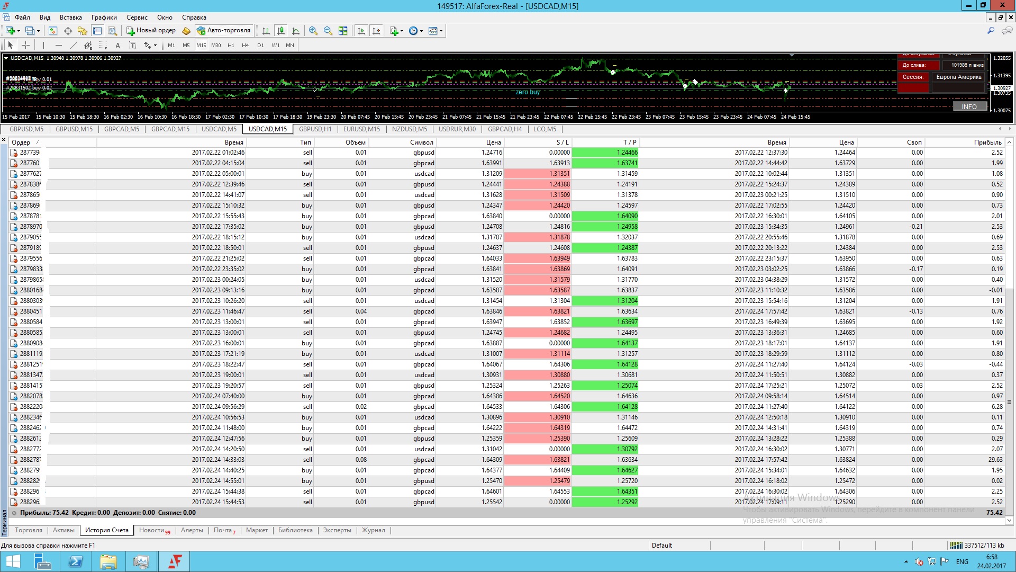Tile chart windows with the grid icon
Screen dimensions: 1016x572
pos(343,31)
